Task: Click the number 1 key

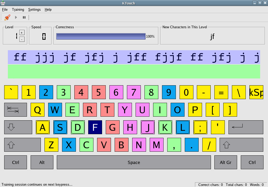Action: click(x=29, y=92)
